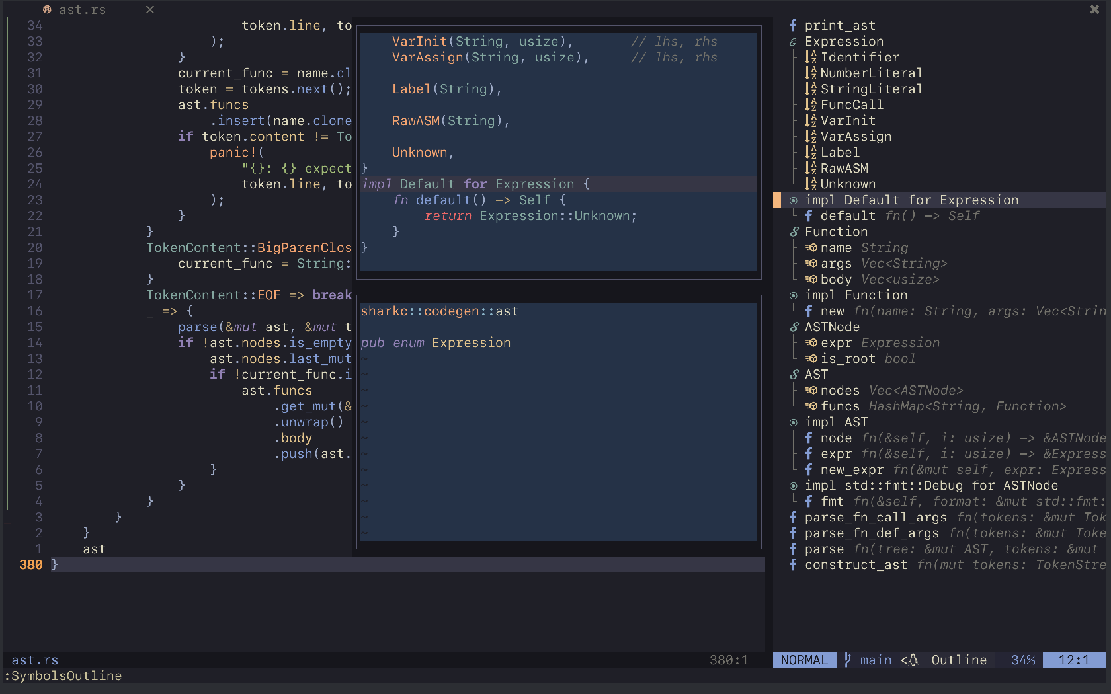
Task: Click the Rust file icon on ast.rs tab
Action: (x=47, y=9)
